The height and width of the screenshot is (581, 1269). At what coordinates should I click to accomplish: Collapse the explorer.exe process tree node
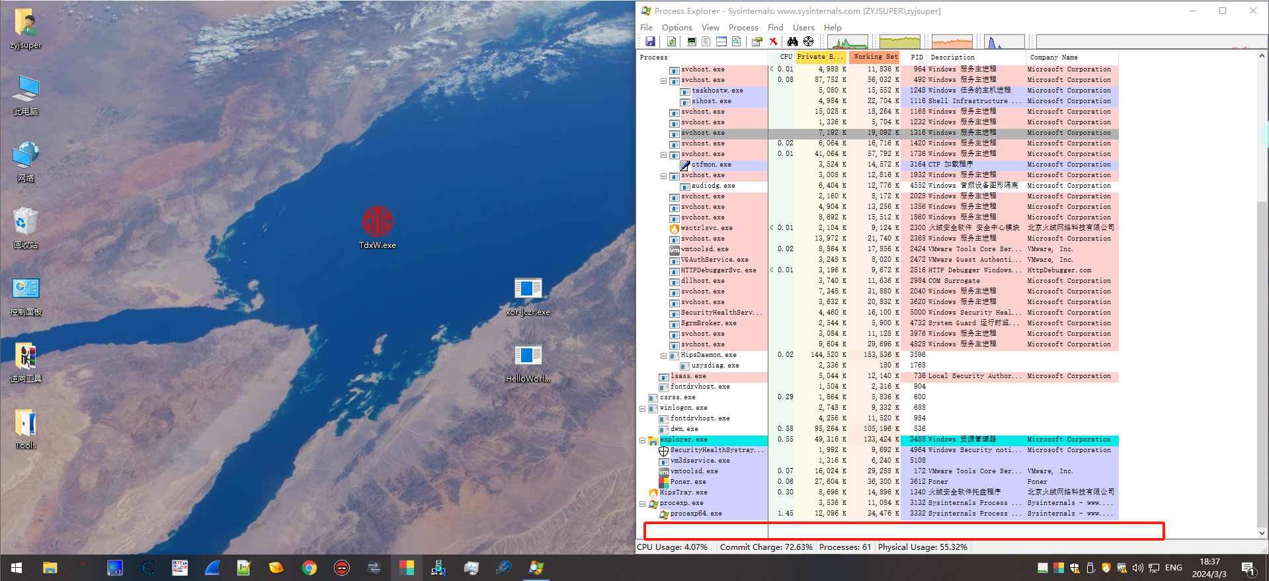pos(642,440)
